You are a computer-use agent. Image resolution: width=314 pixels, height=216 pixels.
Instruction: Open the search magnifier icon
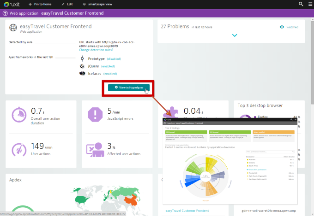pyautogui.click(x=301, y=4)
